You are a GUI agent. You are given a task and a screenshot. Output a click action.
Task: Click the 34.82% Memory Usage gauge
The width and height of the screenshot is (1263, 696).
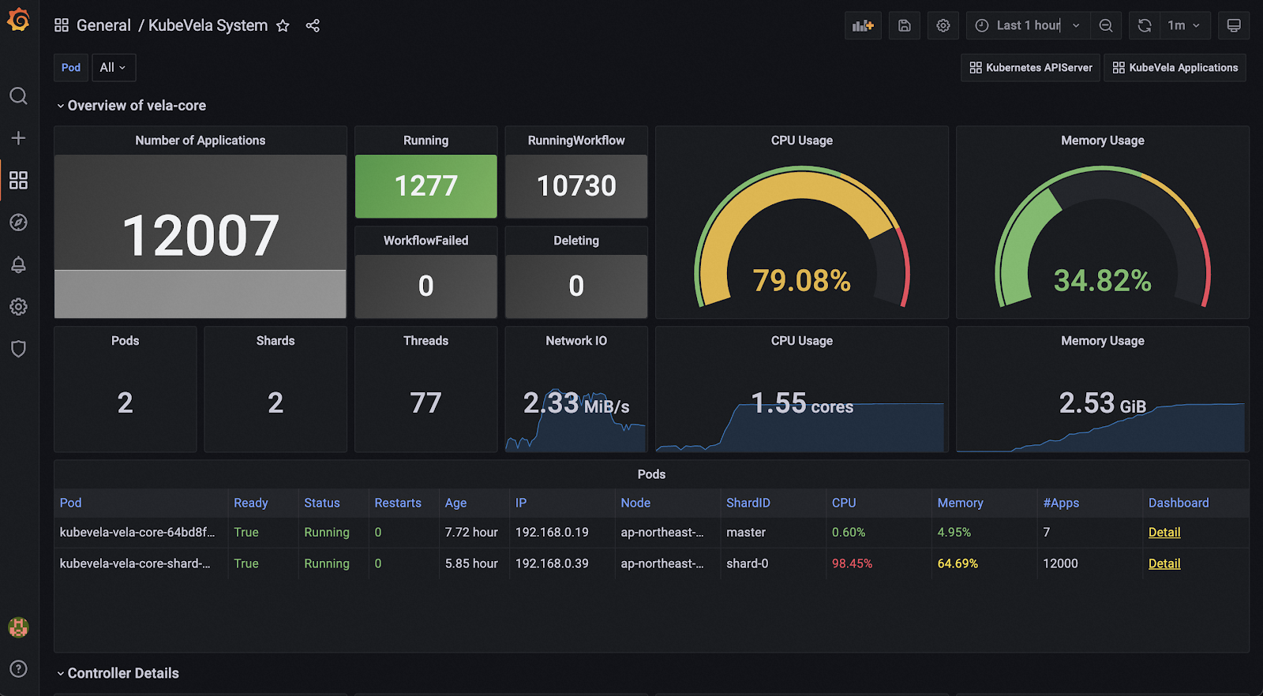pyautogui.click(x=1103, y=237)
